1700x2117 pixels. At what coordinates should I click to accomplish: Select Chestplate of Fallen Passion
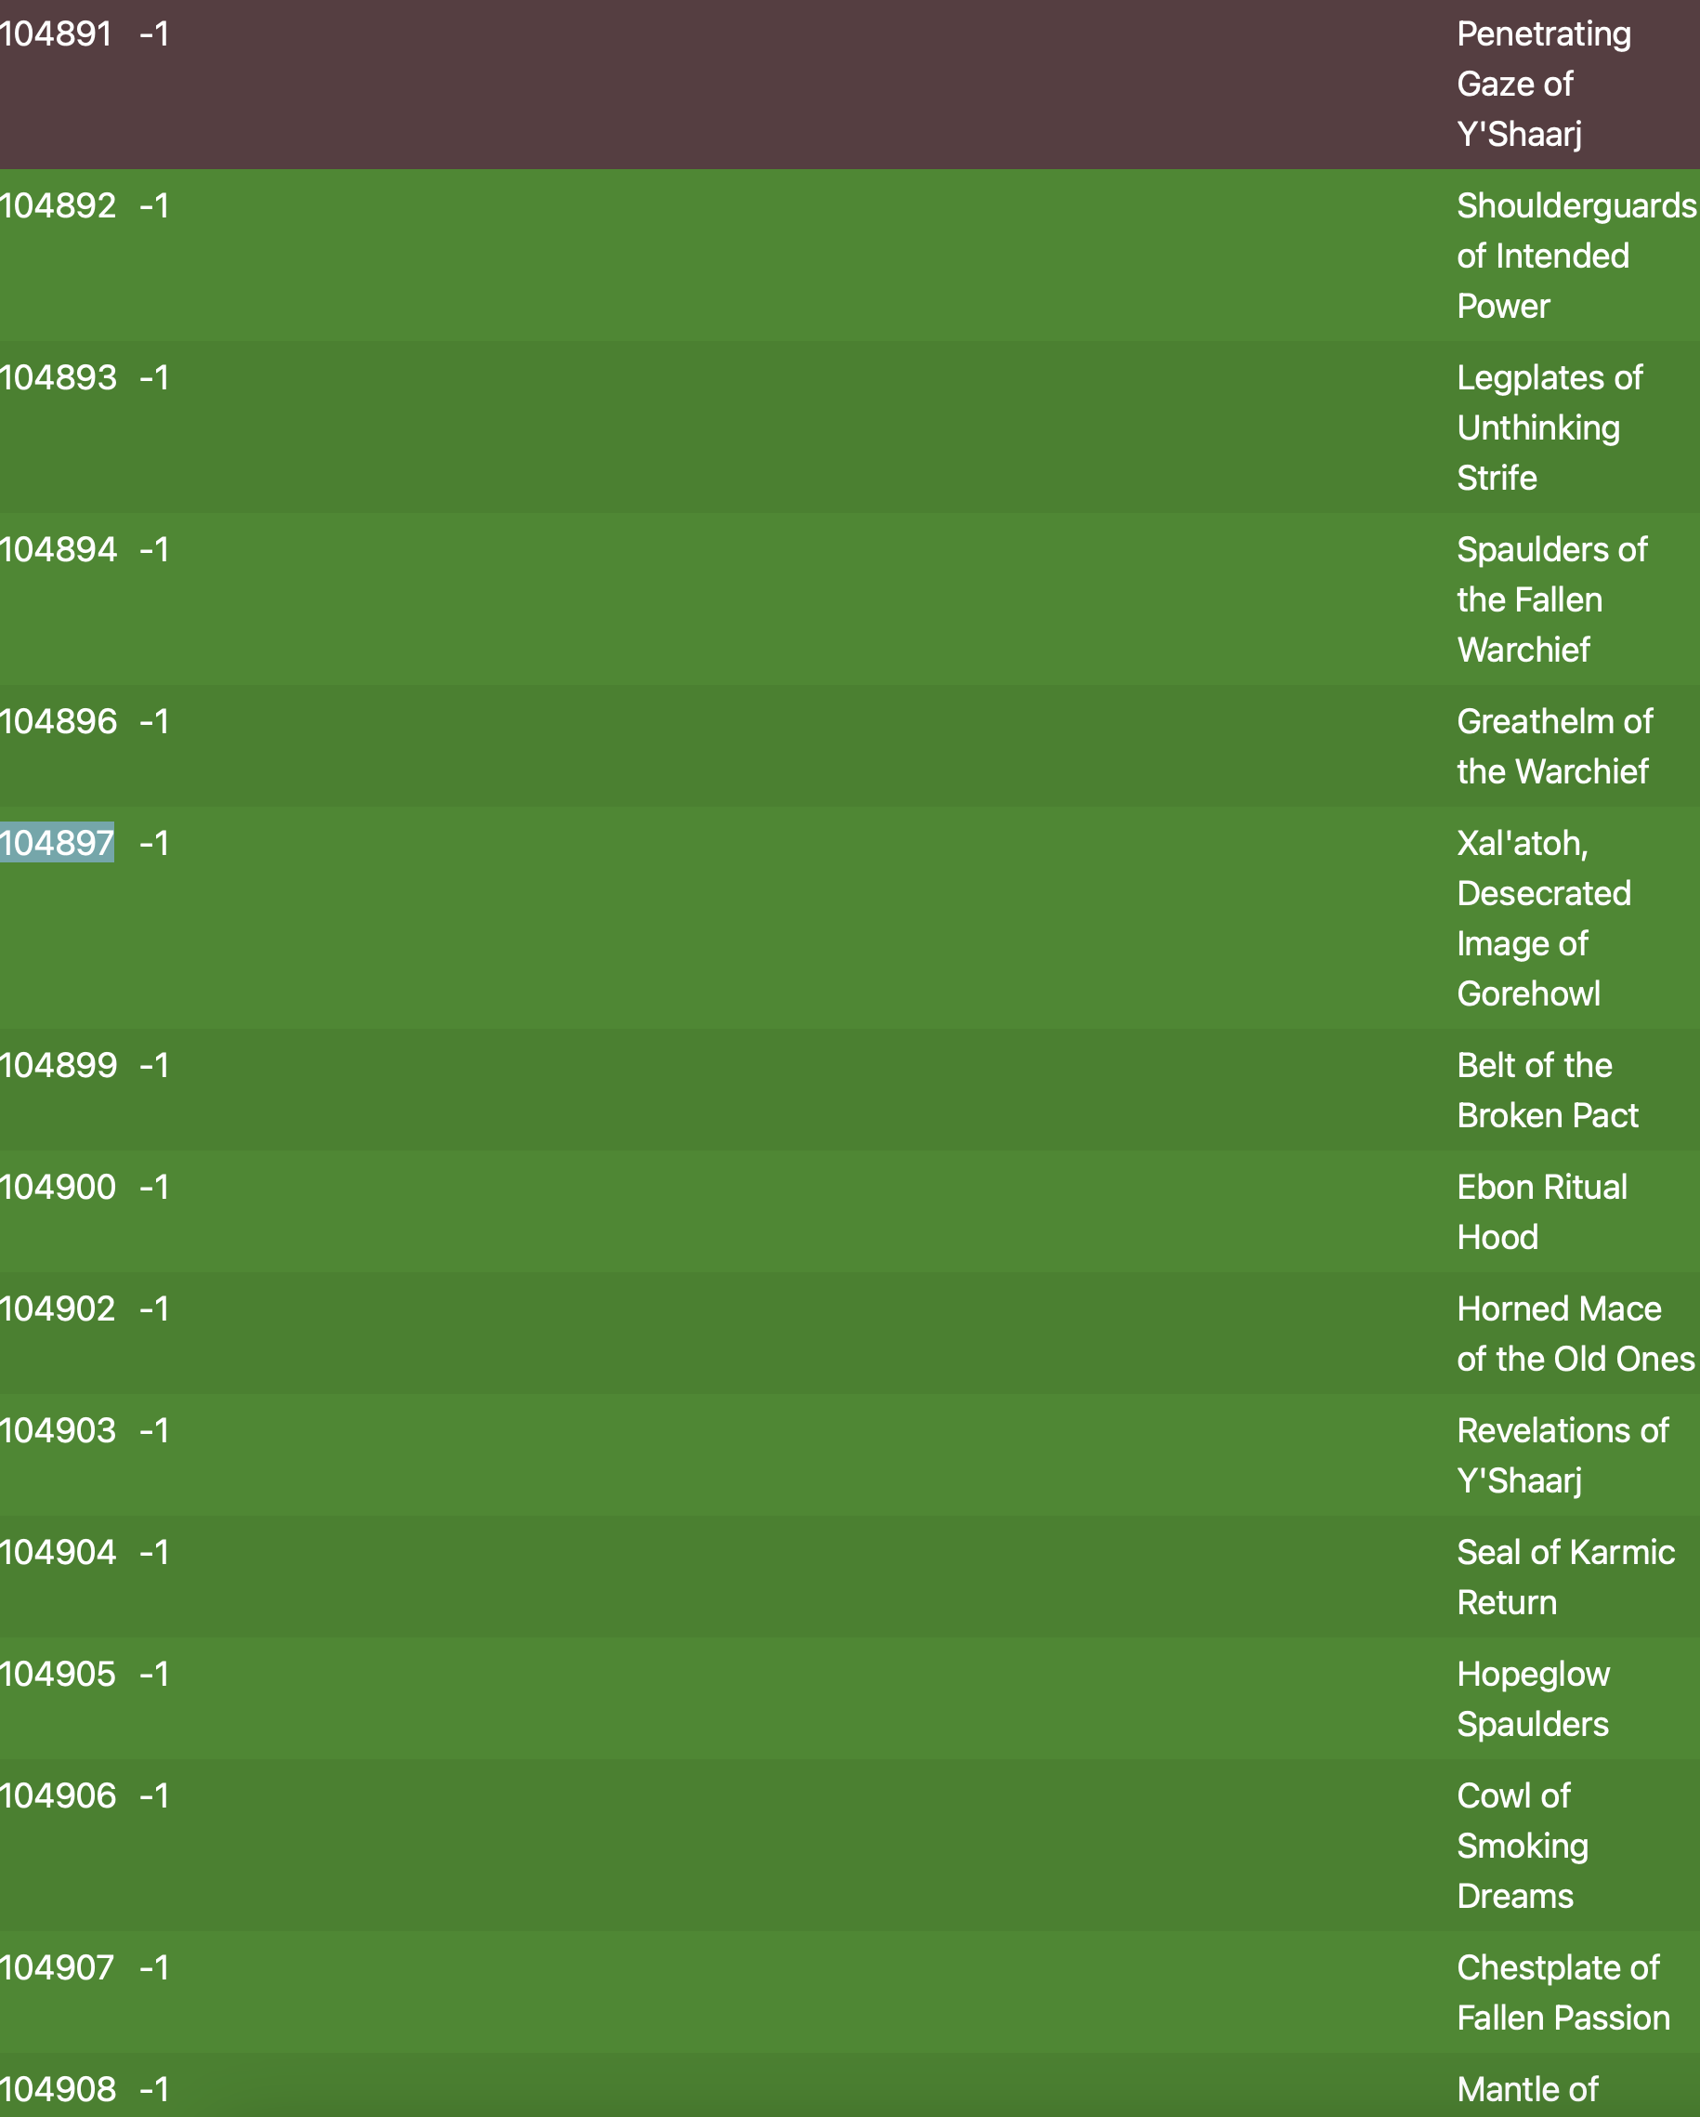1563,1992
